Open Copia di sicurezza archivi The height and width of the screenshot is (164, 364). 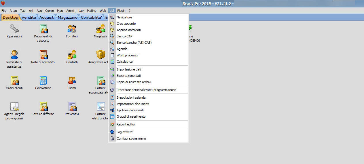[x=149, y=82]
